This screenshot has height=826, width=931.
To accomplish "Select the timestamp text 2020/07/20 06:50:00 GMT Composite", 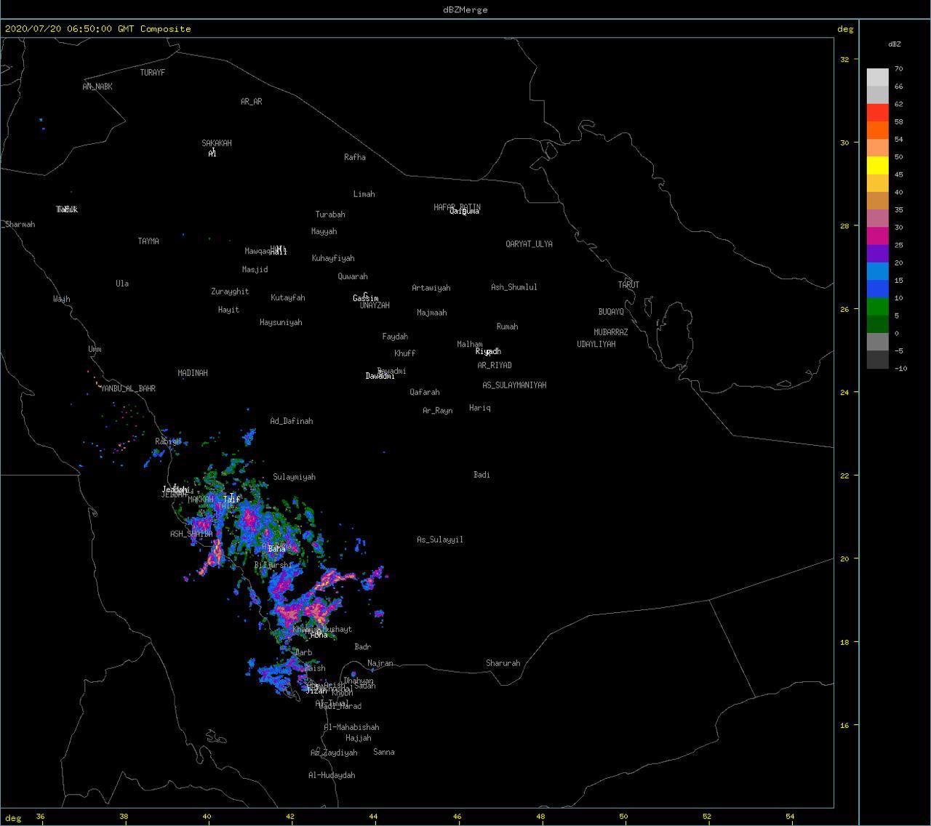I will pyautogui.click(x=98, y=29).
